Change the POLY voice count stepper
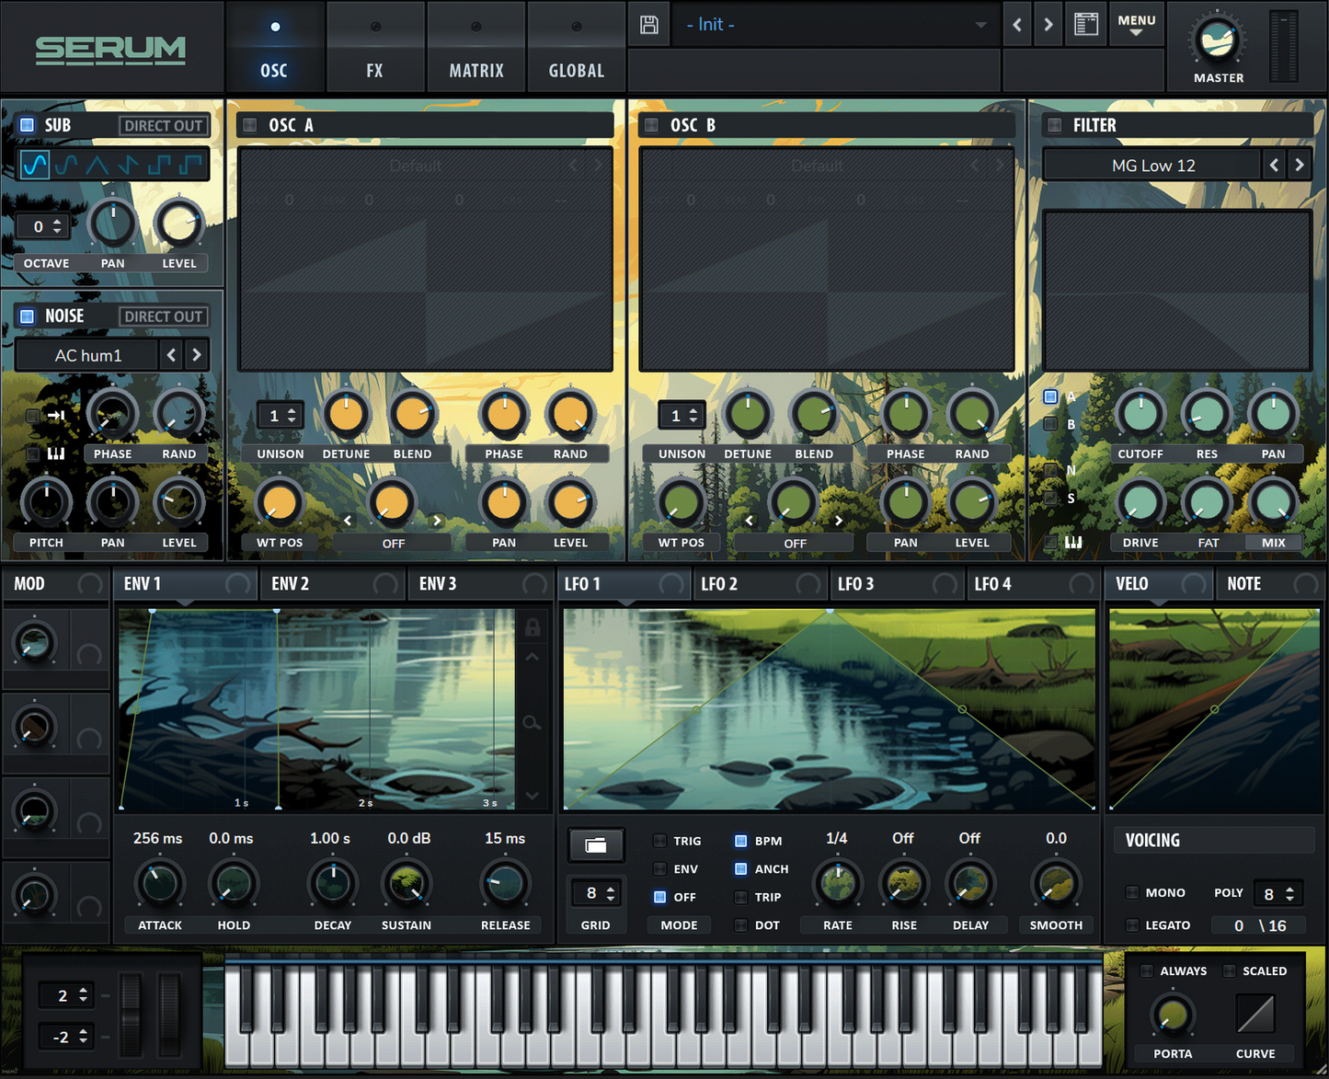1329x1079 pixels. click(1277, 893)
